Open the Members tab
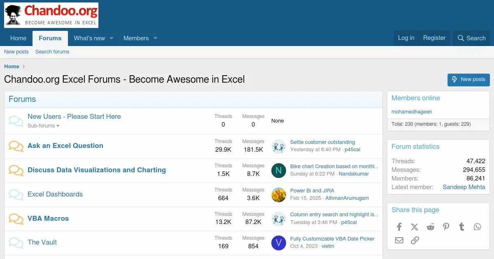 [x=136, y=38]
